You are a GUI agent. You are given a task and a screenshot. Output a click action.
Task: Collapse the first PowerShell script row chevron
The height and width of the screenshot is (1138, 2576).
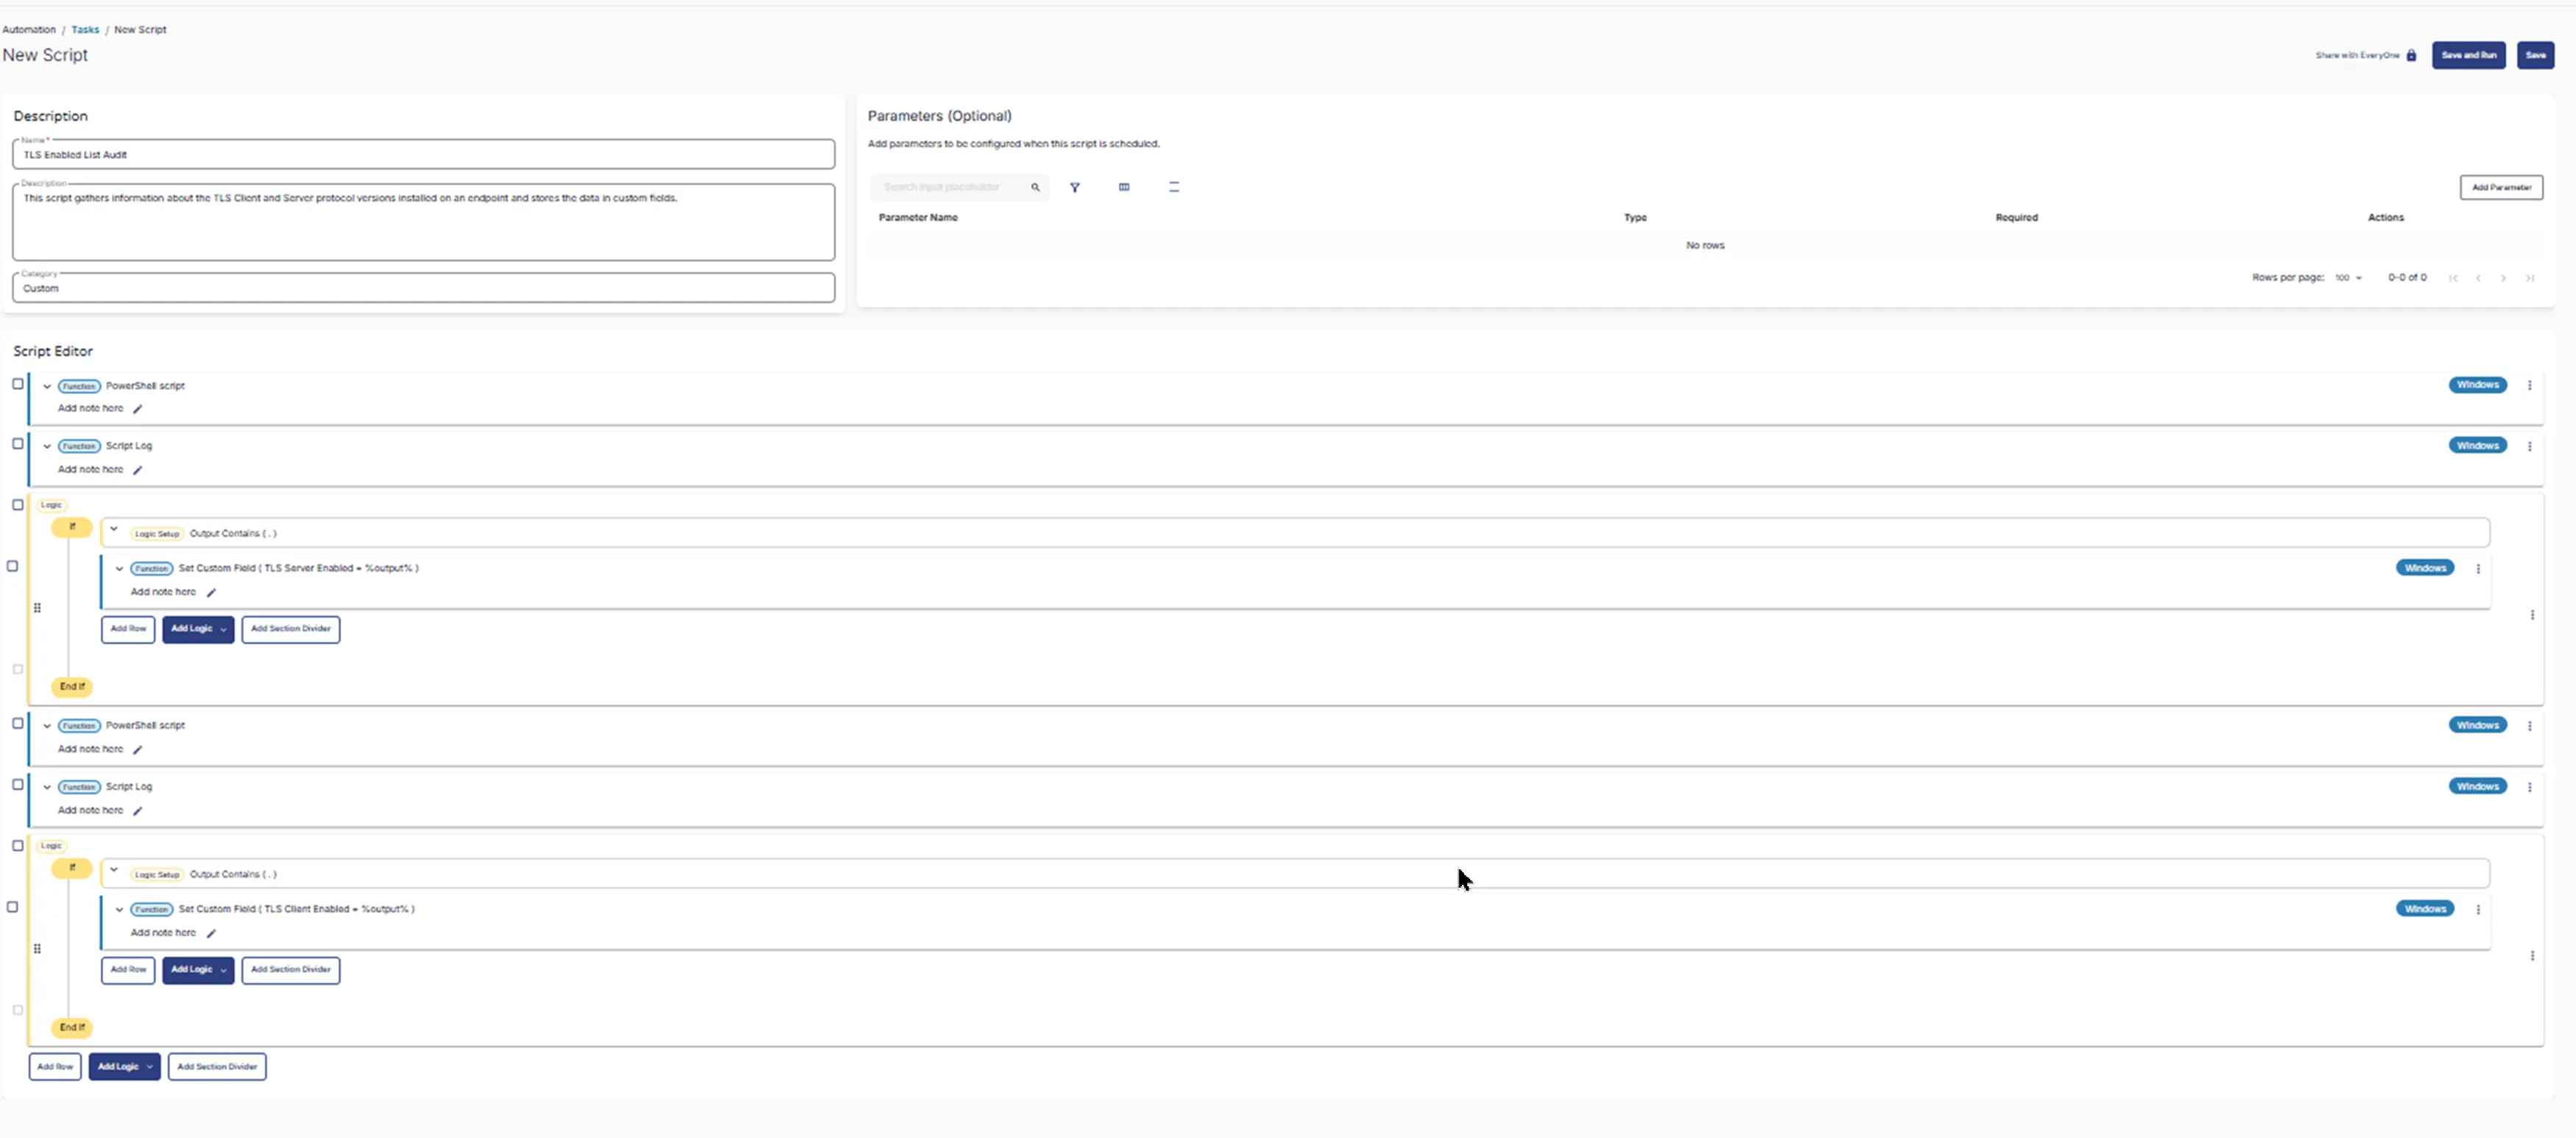click(47, 387)
